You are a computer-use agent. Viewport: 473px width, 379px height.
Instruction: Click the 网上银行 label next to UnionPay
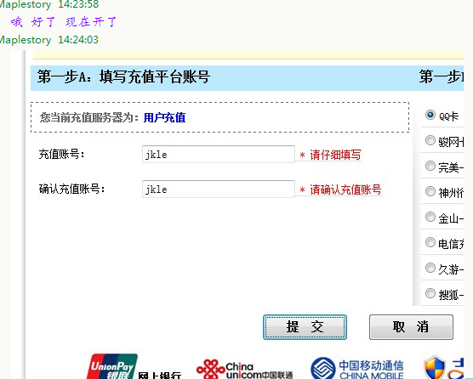(x=160, y=376)
